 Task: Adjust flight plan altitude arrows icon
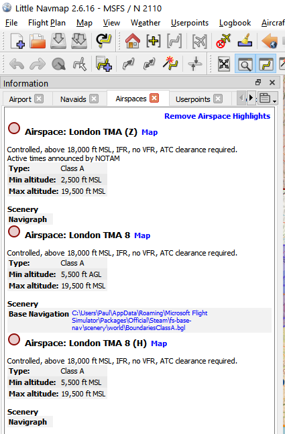click(x=194, y=64)
